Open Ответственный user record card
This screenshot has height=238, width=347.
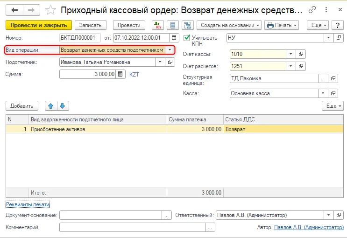point(339,215)
